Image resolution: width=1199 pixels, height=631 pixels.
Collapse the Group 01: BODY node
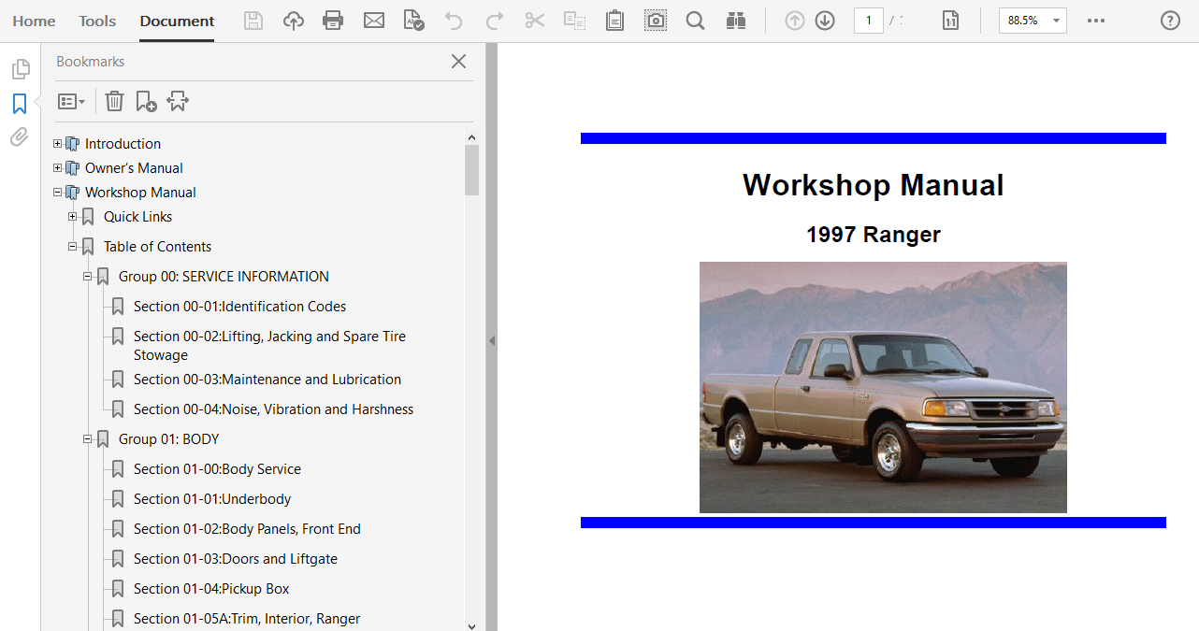click(x=88, y=439)
